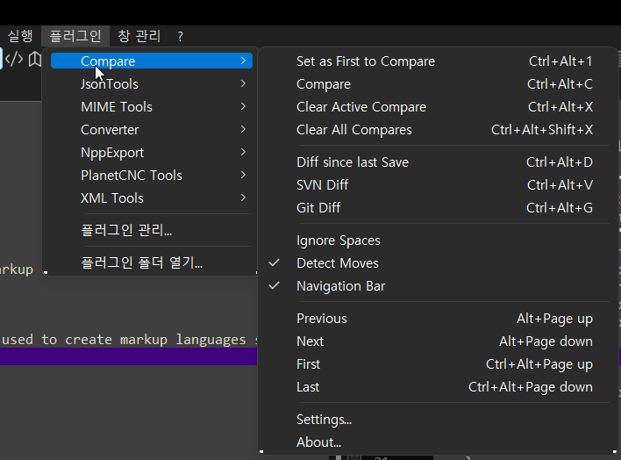This screenshot has width=621, height=460.
Task: Open 플러그인 관리... dialog
Action: [152, 230]
